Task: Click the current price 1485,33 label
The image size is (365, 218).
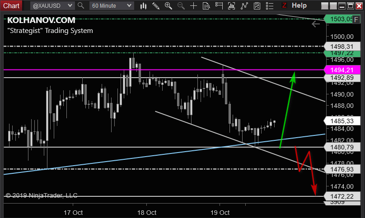Action: (342, 121)
